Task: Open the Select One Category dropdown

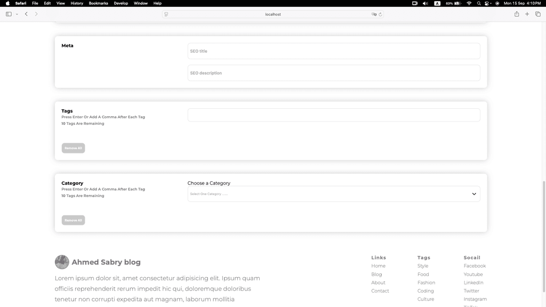Action: [x=334, y=194]
